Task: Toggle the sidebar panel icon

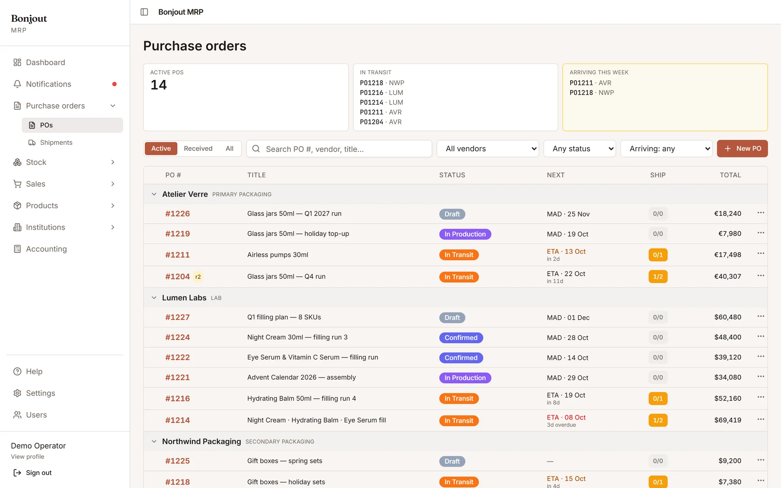Action: pyautogui.click(x=144, y=12)
